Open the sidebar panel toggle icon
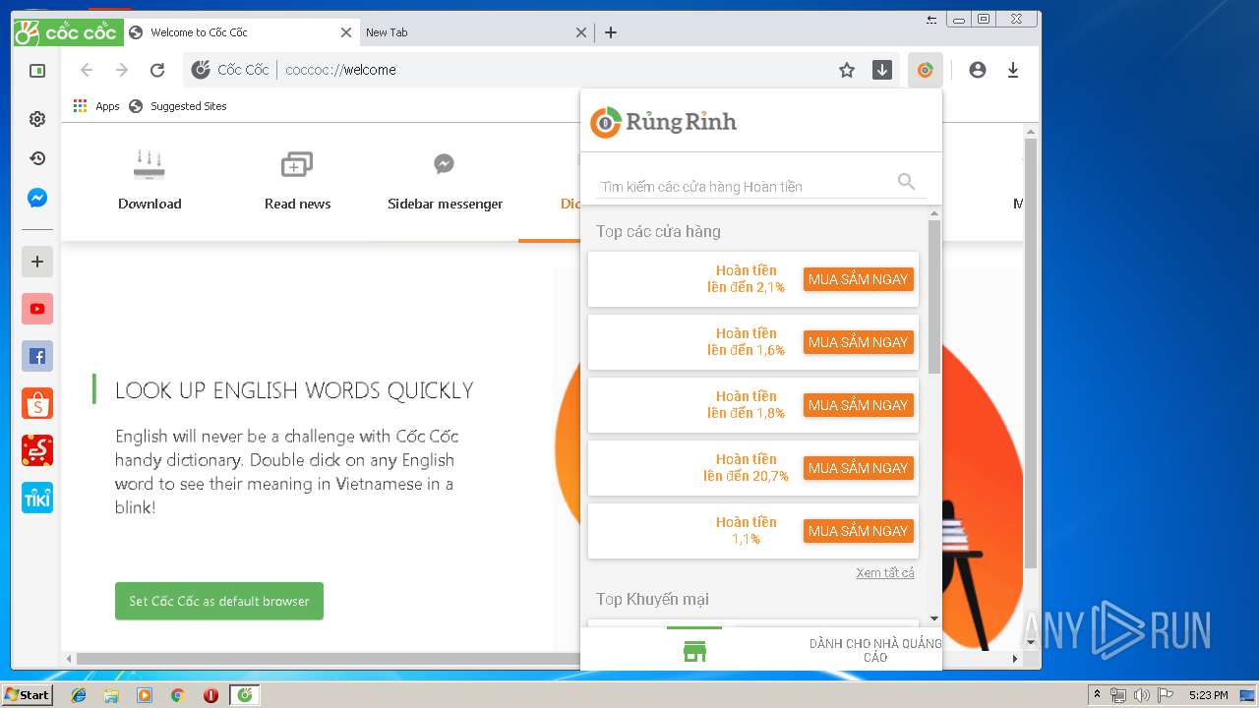This screenshot has width=1259, height=708. point(37,71)
